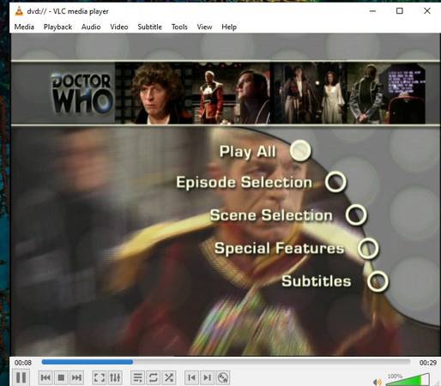Click the ring beside Subtitles
Image resolution: width=441 pixels, height=386 pixels.
click(378, 281)
